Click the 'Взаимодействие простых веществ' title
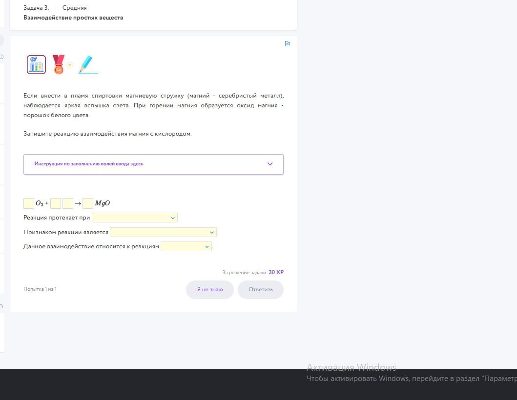This screenshot has height=400, width=517. (73, 18)
